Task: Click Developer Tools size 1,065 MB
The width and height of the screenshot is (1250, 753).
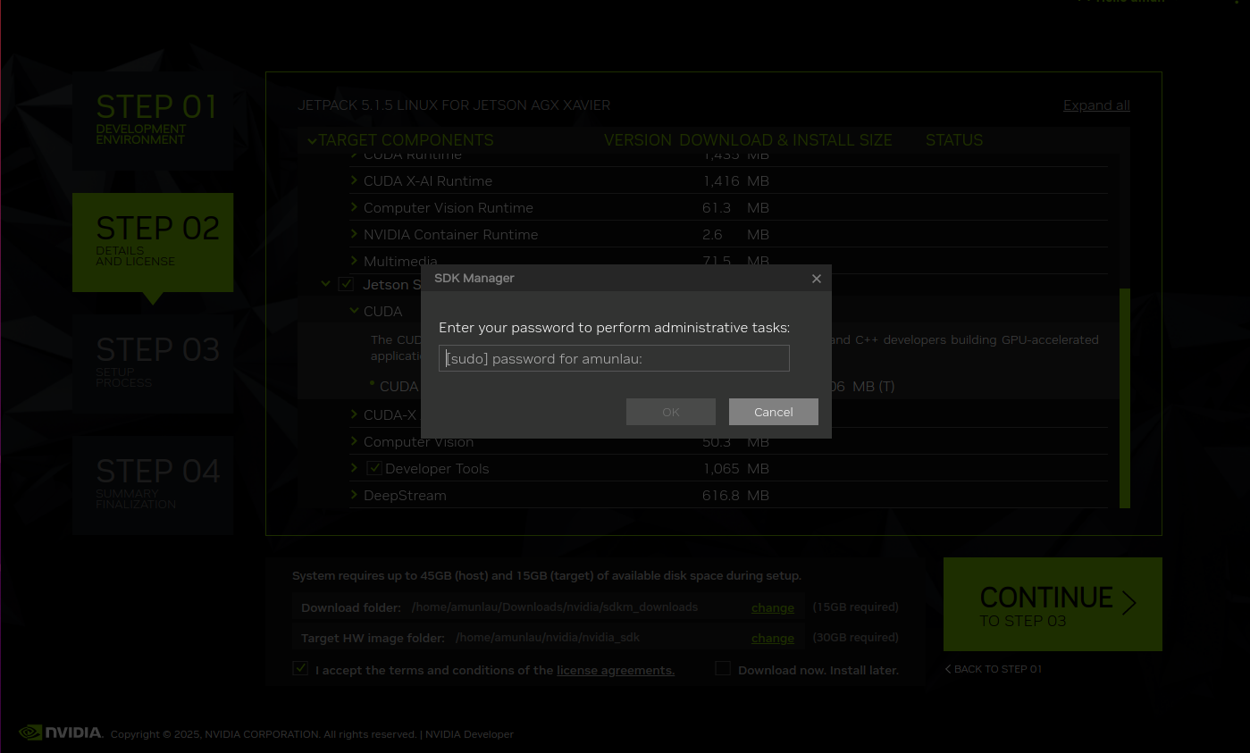Action: pyautogui.click(x=735, y=468)
